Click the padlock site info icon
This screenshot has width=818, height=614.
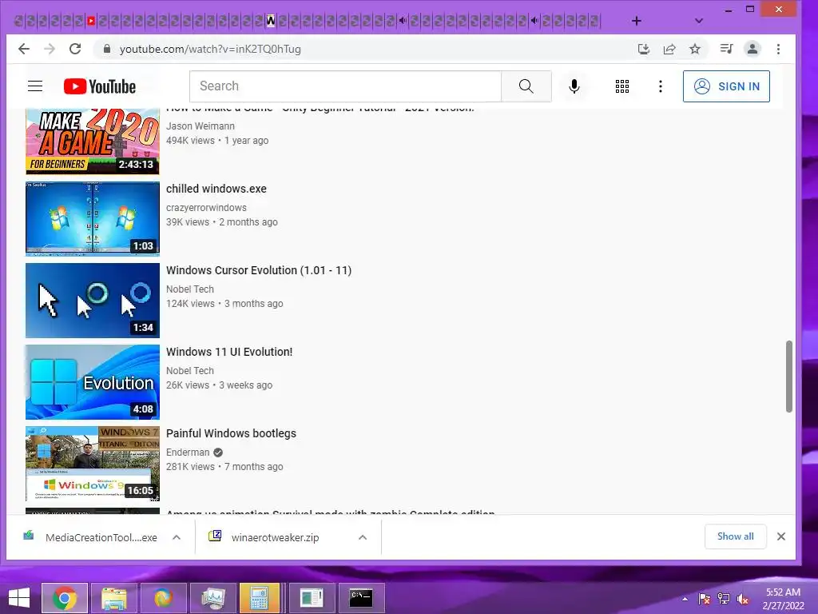107,49
